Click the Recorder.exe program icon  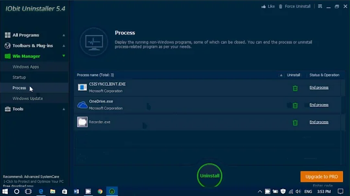(82, 122)
